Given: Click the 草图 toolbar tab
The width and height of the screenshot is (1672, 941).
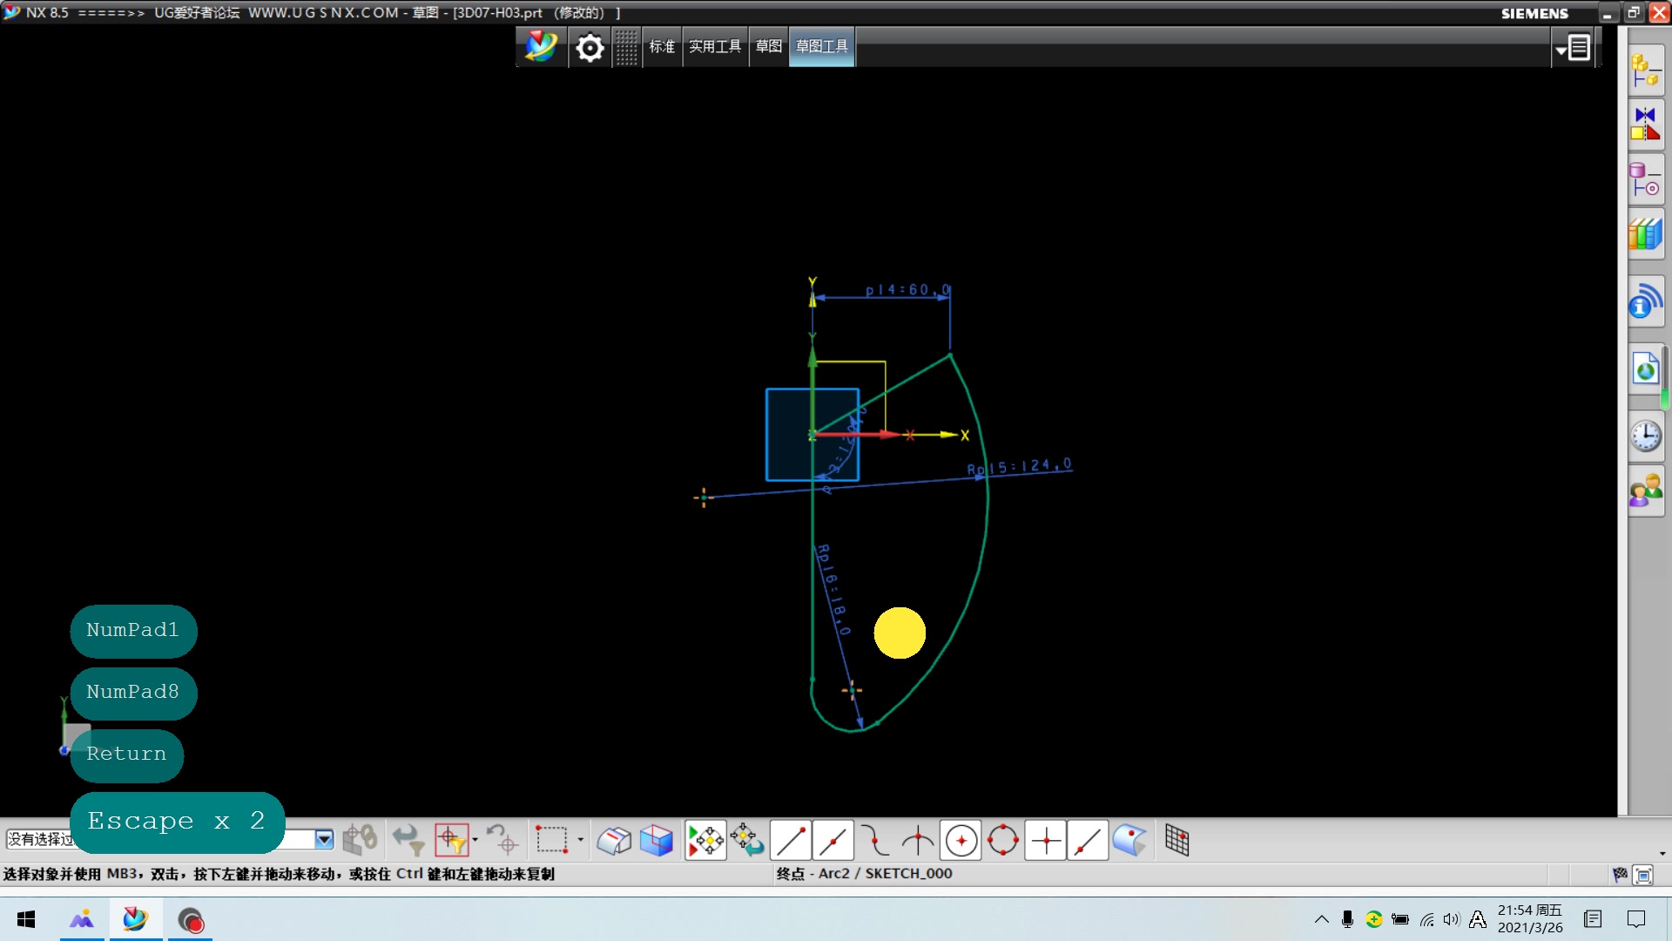Looking at the screenshot, I should [x=768, y=47].
